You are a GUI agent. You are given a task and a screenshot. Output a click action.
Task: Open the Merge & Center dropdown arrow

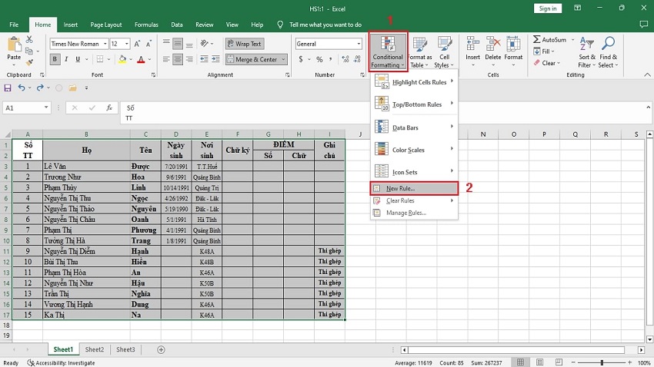284,59
